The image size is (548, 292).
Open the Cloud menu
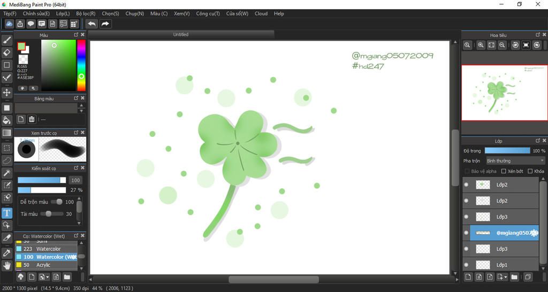click(x=261, y=13)
